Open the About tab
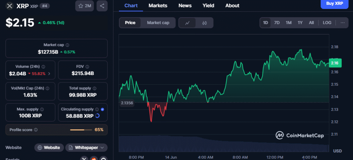The width and height of the screenshot is (353, 160). 232,6
